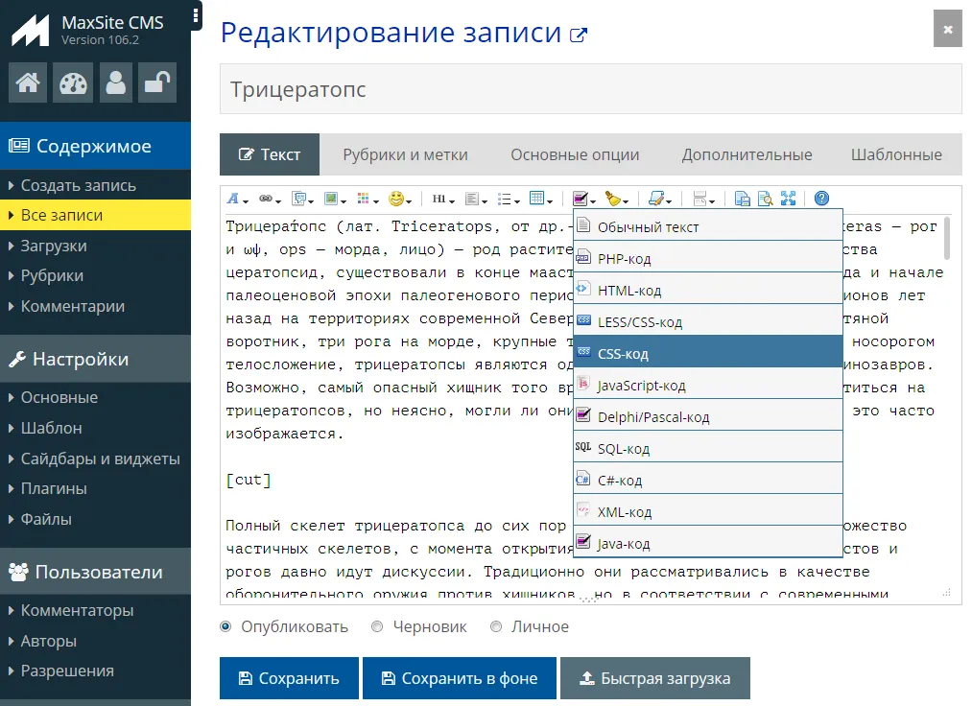Click the unlock padlock icon
This screenshot has width=972, height=706.
(157, 83)
